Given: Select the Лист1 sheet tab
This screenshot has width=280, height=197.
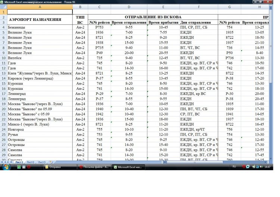Looking at the screenshot, I should pyautogui.click(x=19, y=162).
